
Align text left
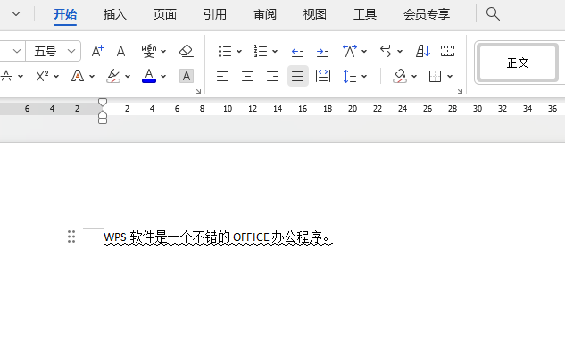pos(222,76)
